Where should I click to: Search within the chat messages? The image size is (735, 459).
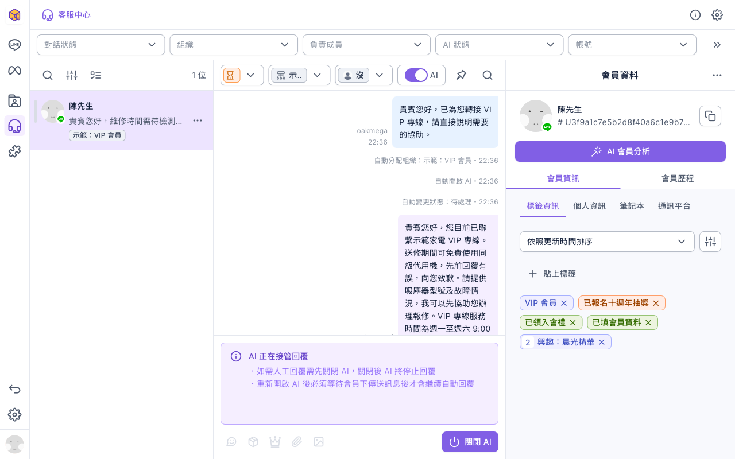coord(488,75)
